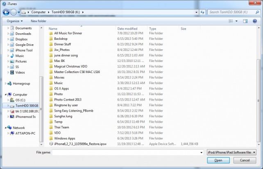Viewport: 263px width, 169px height.
Task: Expand the Homegroup tree node
Action: [x=6, y=84]
